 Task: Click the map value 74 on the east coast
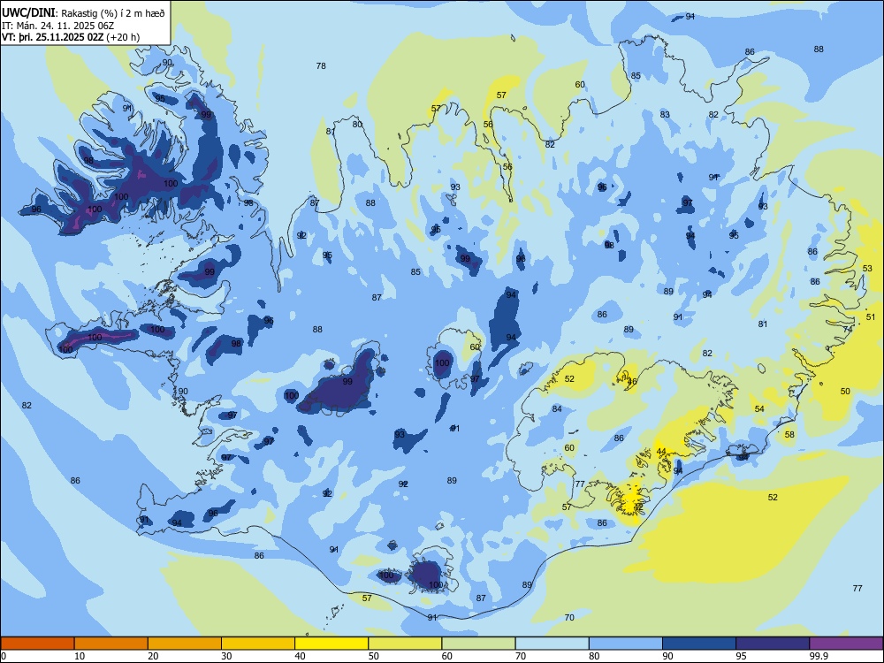[x=848, y=329]
